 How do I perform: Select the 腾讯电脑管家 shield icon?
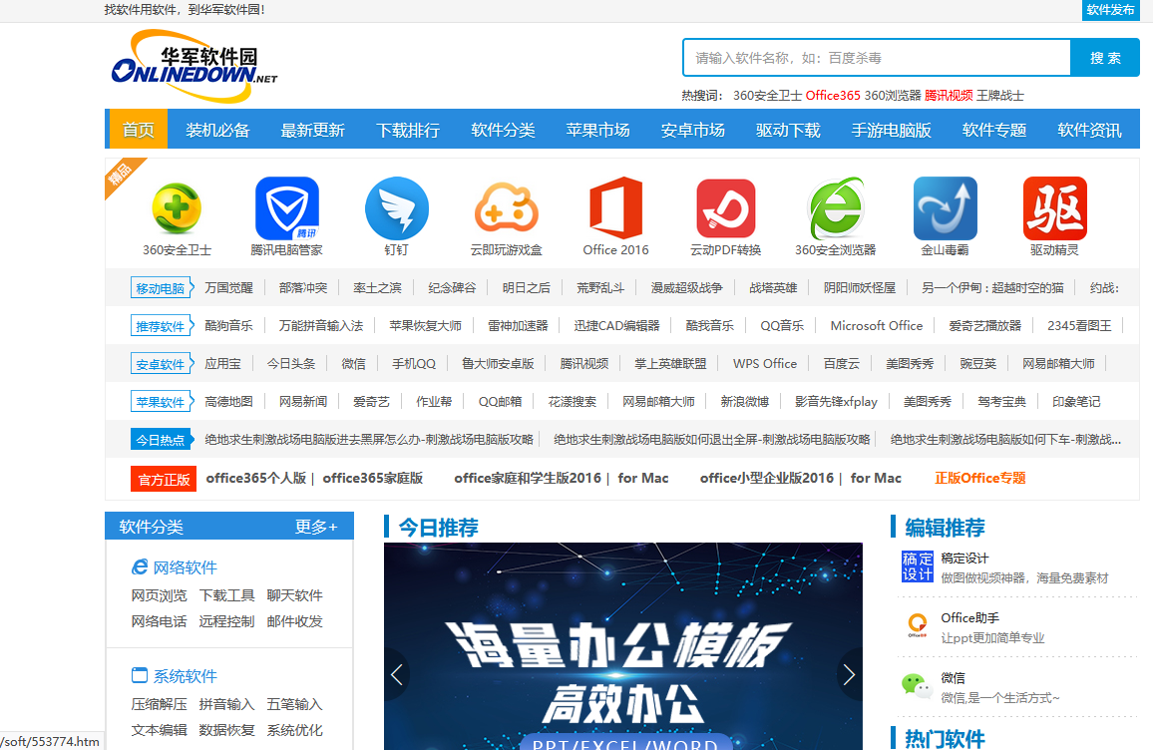[286, 206]
